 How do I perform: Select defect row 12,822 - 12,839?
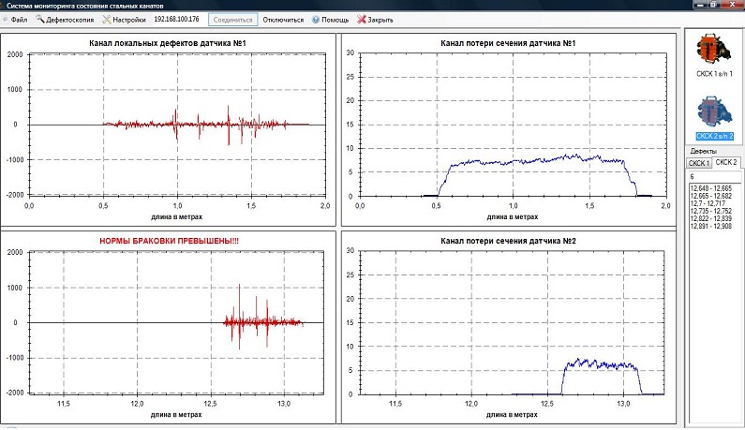tap(710, 218)
